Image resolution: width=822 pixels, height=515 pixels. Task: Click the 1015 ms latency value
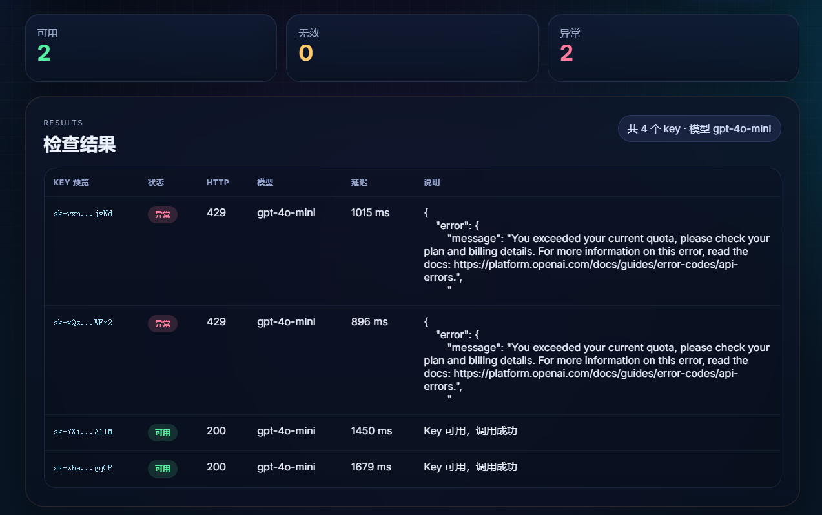tap(370, 212)
